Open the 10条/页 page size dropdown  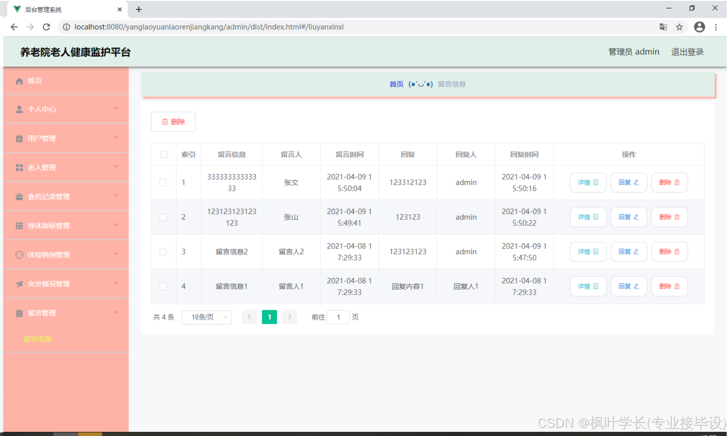pos(207,317)
